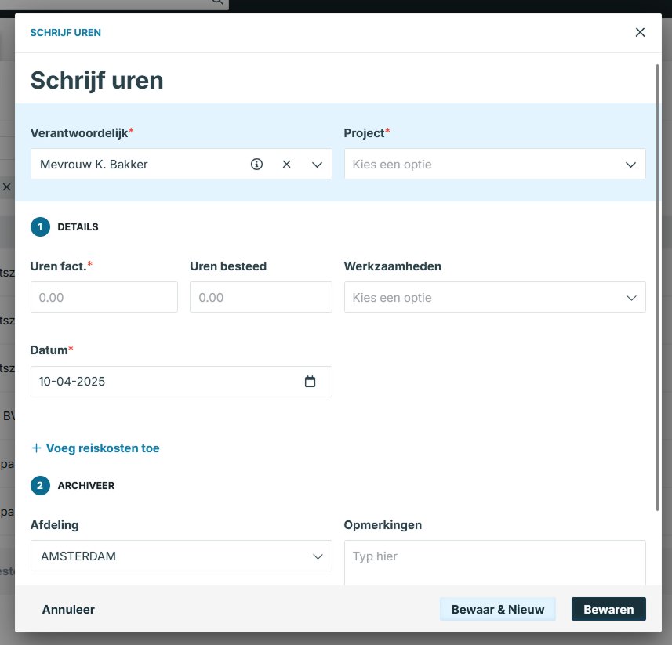672x645 pixels.
Task: Click the dialog's vertical scrollbar
Action: (x=658, y=290)
